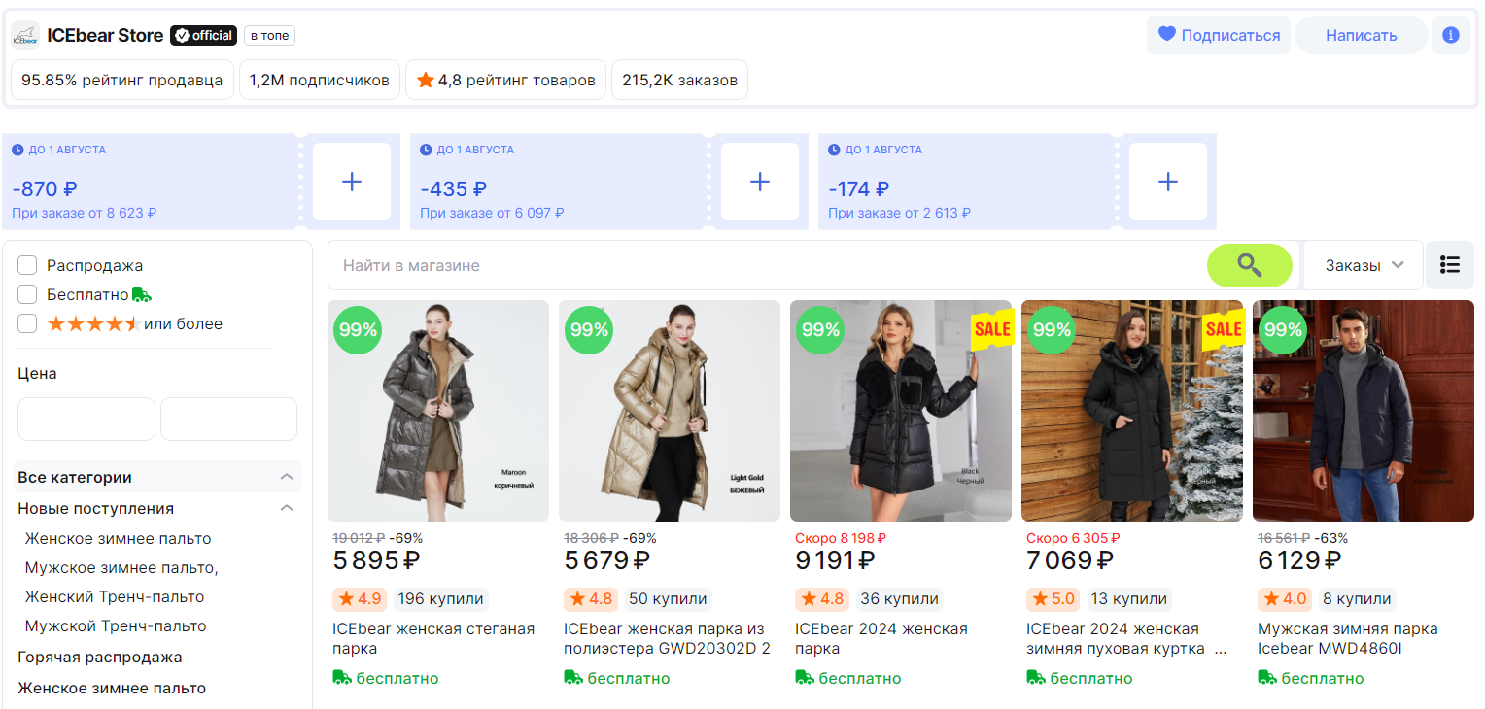Open Новые поступления category label
Image resolution: width=1485 pixels, height=709 pixels.
(96, 508)
